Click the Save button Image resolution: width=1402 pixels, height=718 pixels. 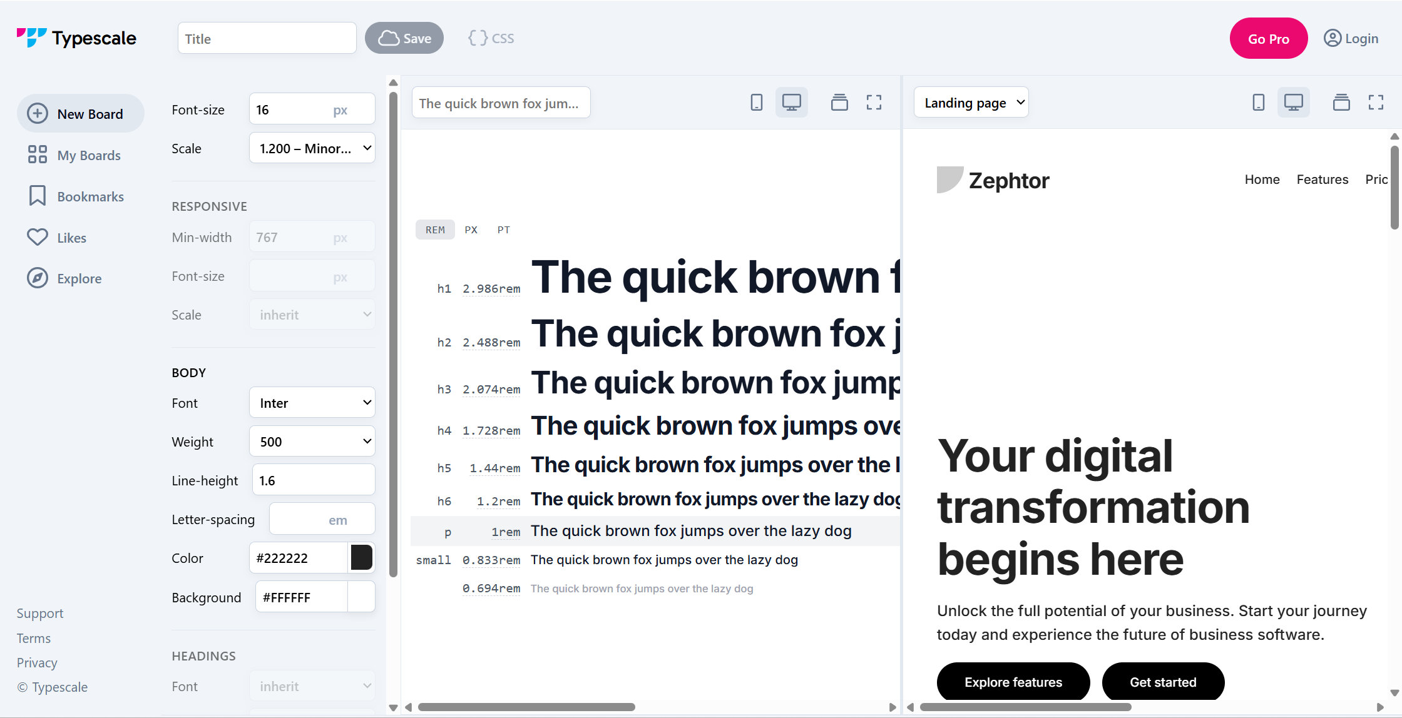404,38
